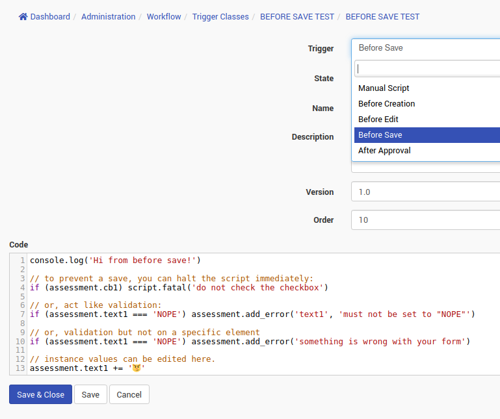Screen dimensions: 500x419
Task: Click code line with add_error 'text1'
Action: point(252,314)
